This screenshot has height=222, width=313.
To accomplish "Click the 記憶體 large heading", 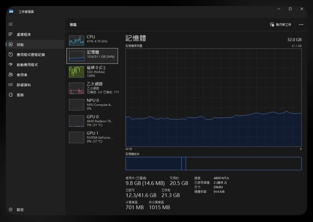I will [136, 38].
